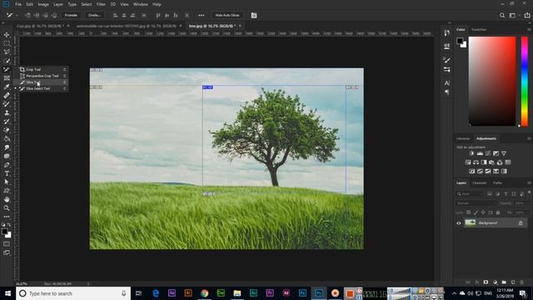Screen dimensions: 533x300
Task: Swap foreground and background colors
Action: click(9, 225)
